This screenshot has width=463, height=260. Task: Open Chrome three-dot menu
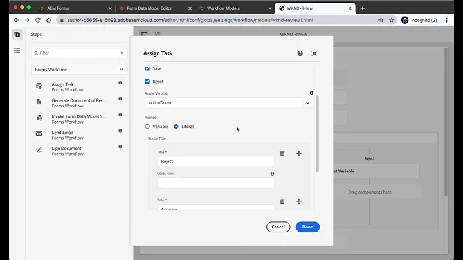click(x=446, y=20)
